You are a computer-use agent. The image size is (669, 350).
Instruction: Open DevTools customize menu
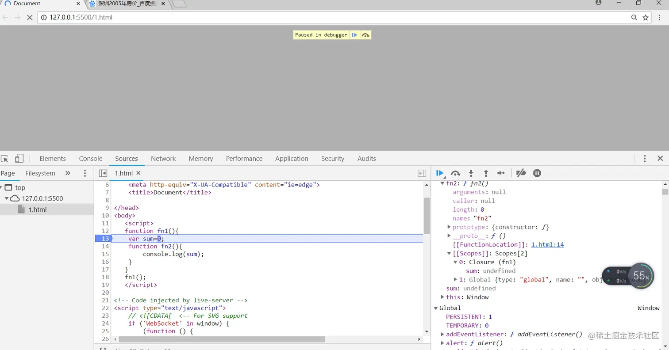pyautogui.click(x=645, y=159)
